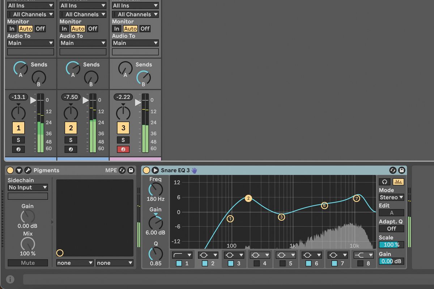Image resolution: width=434 pixels, height=289 pixels.
Task: Open the Stereo mode dropdown in Snare EQ 3
Action: 391,197
